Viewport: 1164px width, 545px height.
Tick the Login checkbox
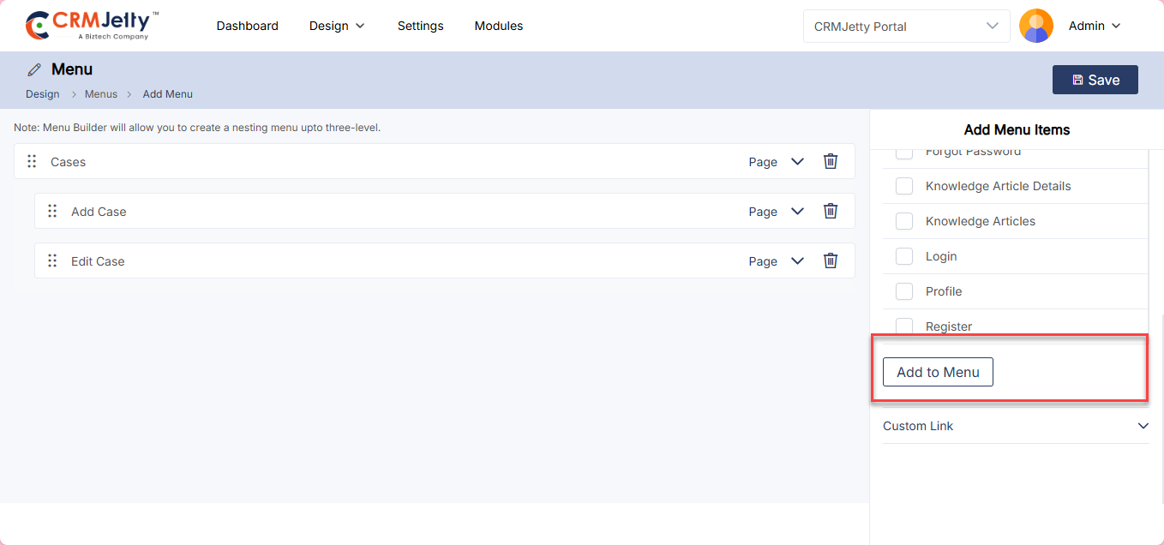click(903, 256)
